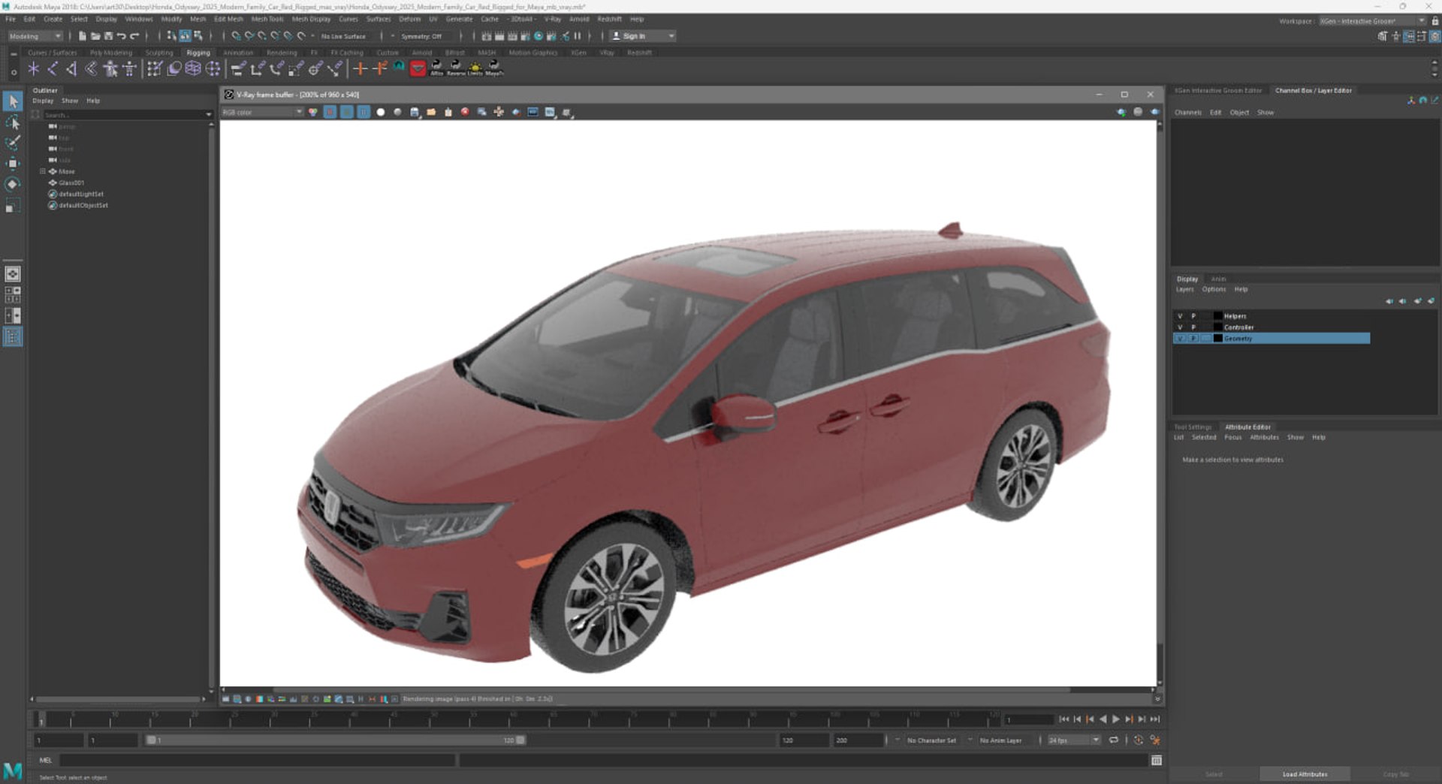Viewport: 1442px width, 784px height.
Task: Toggle playback P of Controller layer
Action: [x=1193, y=327]
